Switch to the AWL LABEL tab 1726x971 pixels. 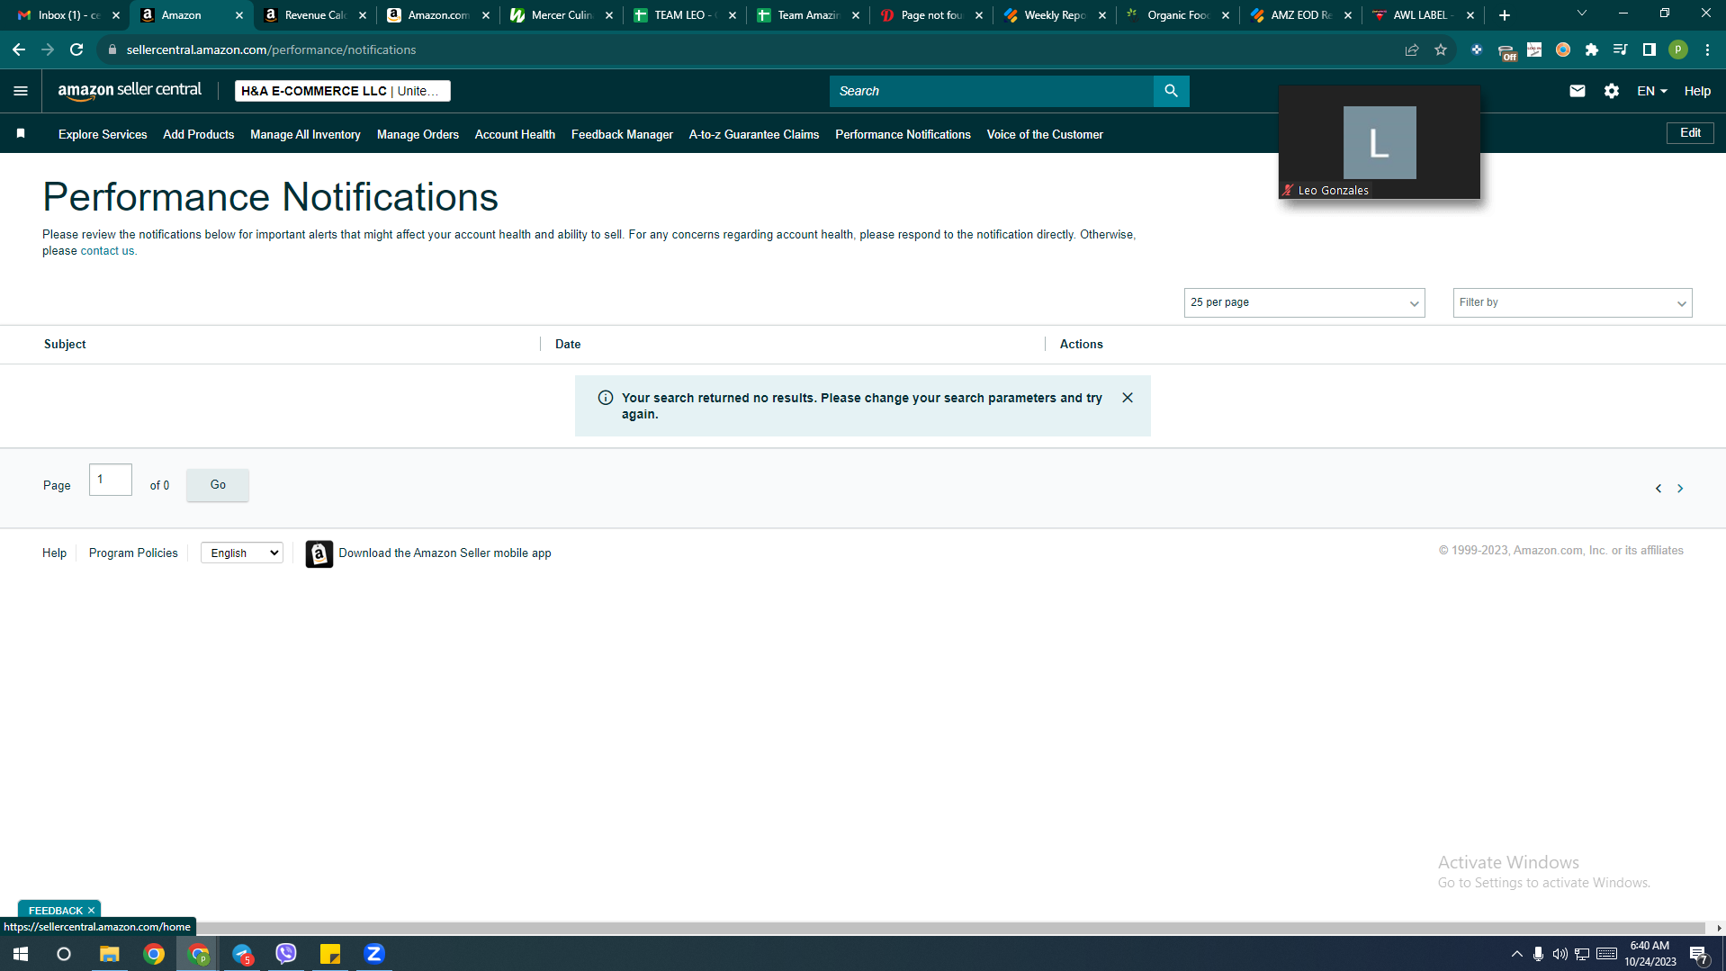(1423, 15)
